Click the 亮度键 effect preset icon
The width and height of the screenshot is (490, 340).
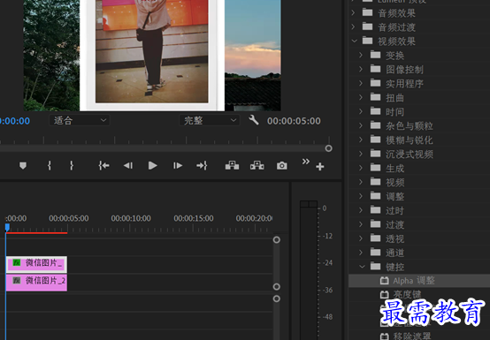pos(385,294)
